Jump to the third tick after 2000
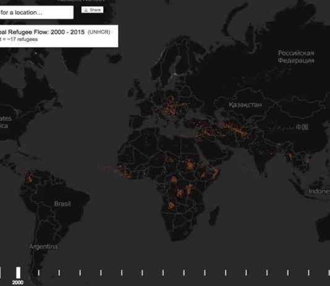Image resolution: width=330 pixels, height=286 pixels. point(80,273)
